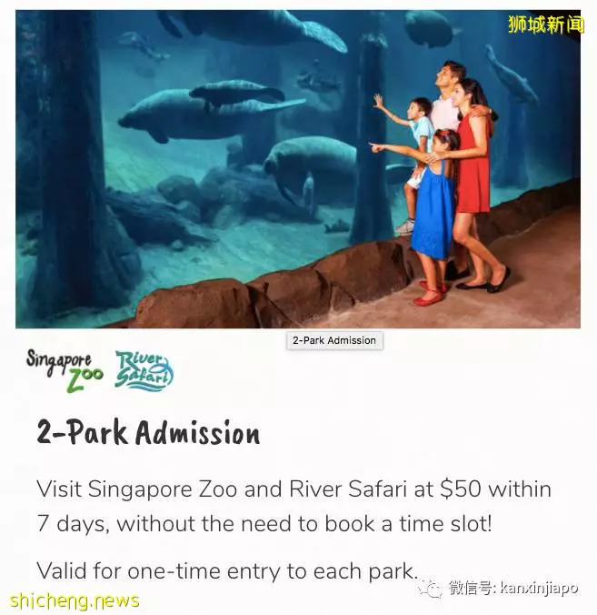Click 'Visit Singapore Zoo' at paragraph start

[137, 489]
